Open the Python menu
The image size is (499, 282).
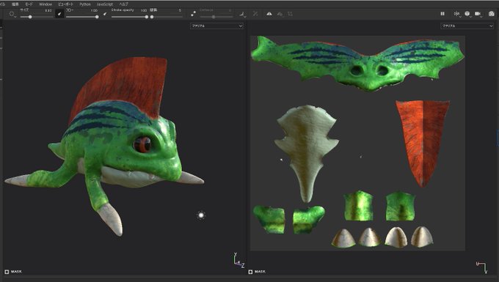click(x=85, y=4)
